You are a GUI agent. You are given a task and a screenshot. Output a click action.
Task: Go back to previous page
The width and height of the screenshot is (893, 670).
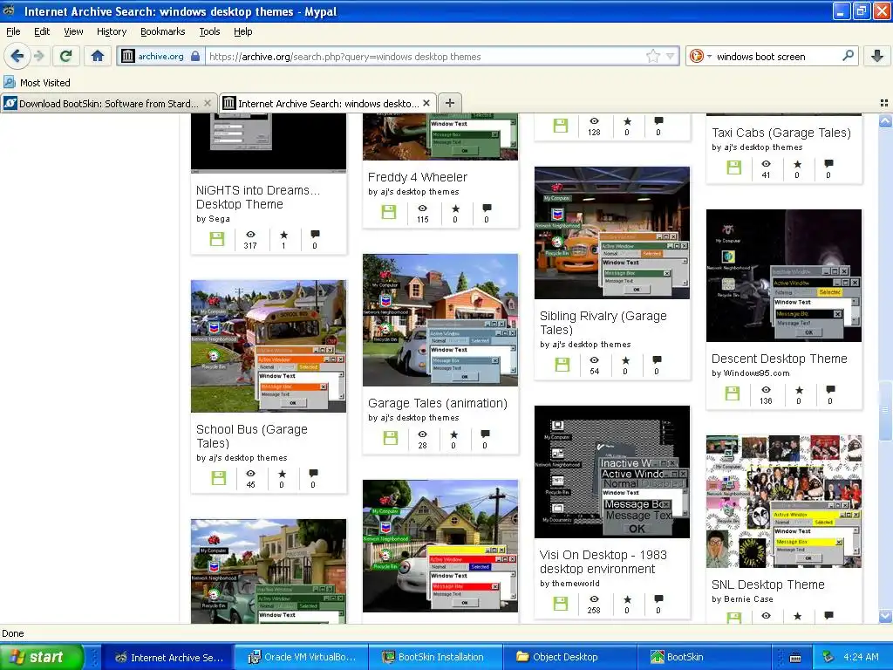pyautogui.click(x=17, y=56)
